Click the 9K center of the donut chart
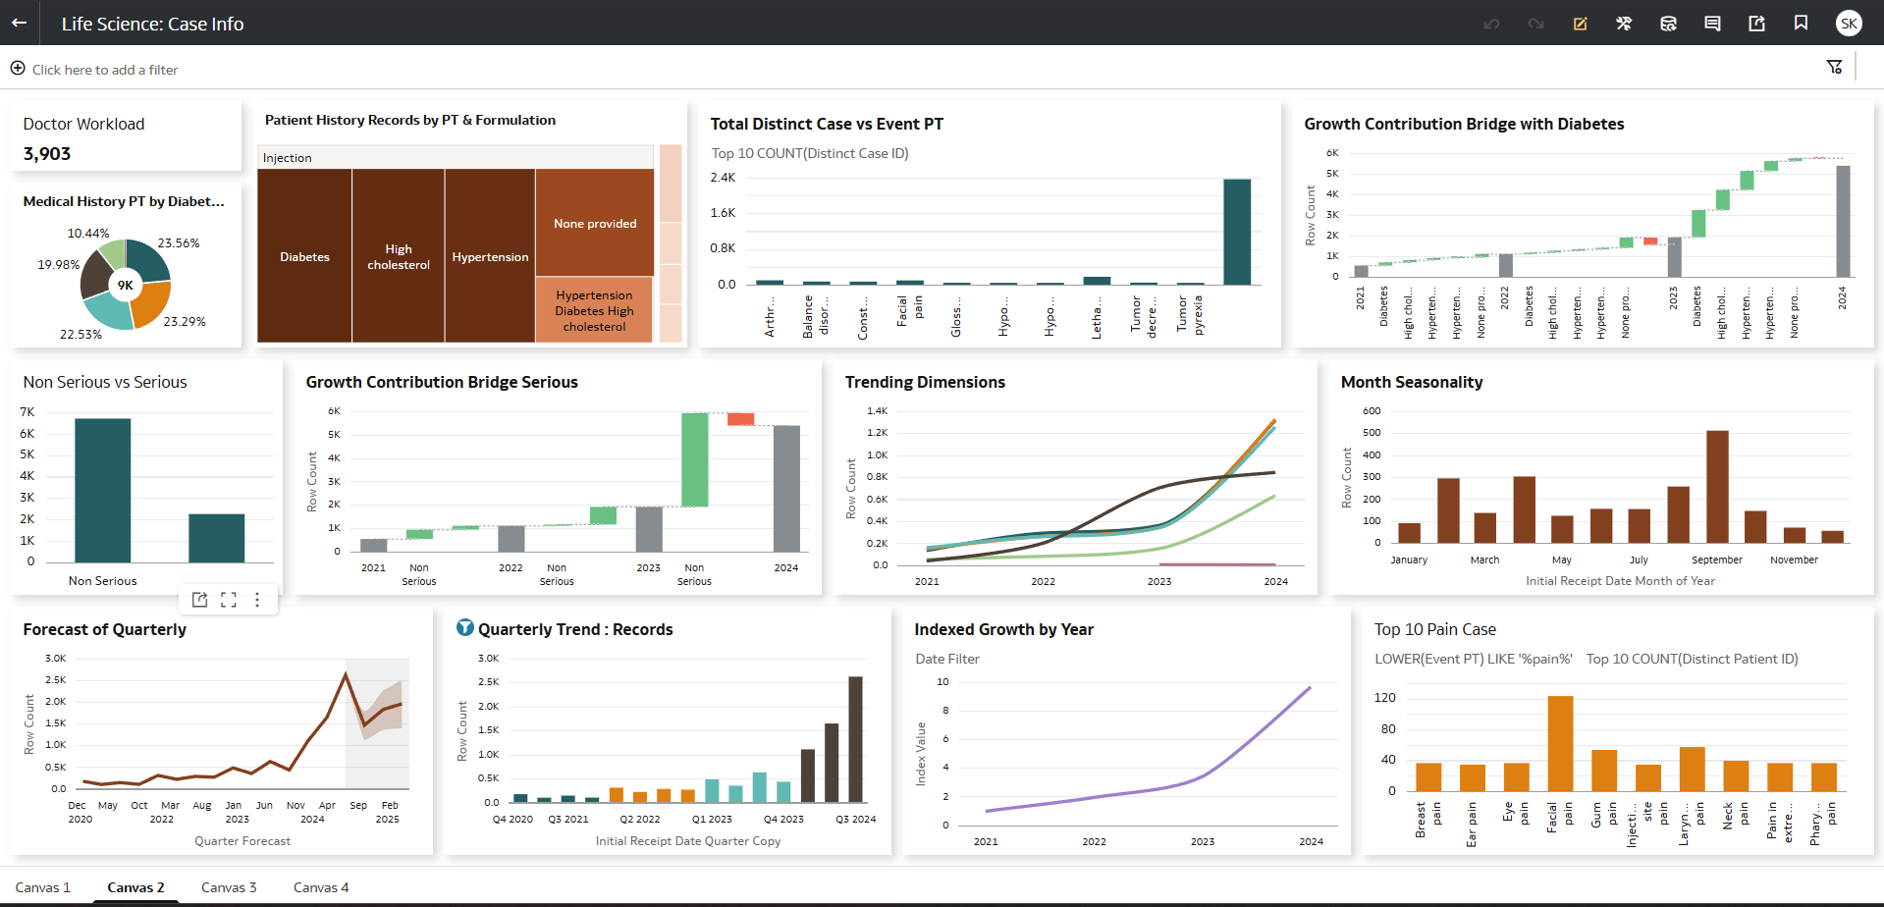 tap(126, 285)
